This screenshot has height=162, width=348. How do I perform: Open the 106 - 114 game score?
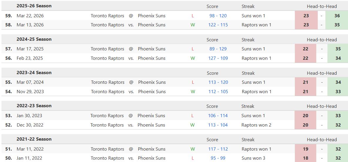218,116
